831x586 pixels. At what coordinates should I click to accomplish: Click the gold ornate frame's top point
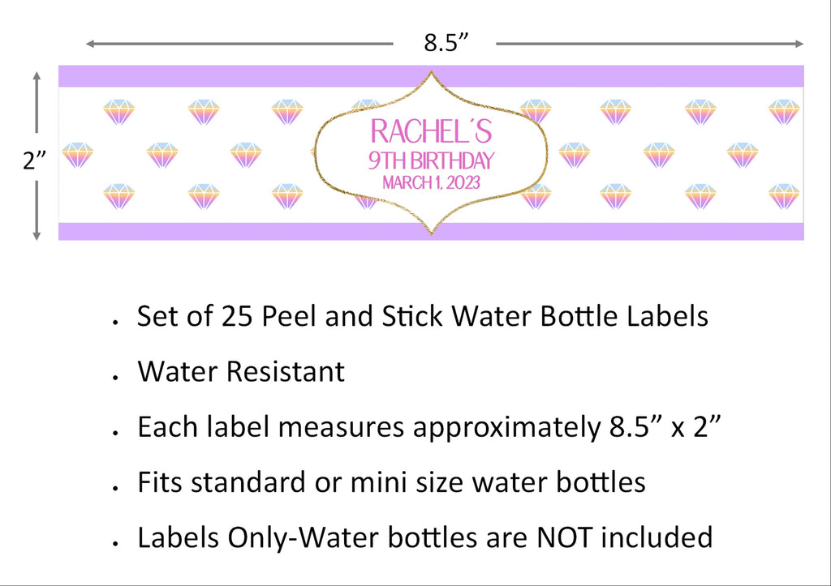tap(432, 73)
